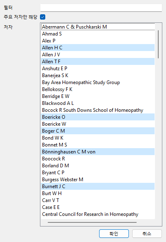Confirm with the 확인 button
Screen dimensions: 166x242
[114, 233]
